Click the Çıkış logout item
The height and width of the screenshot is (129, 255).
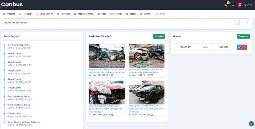point(160,14)
